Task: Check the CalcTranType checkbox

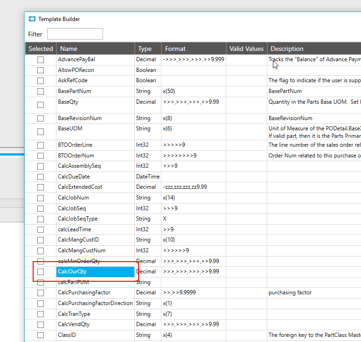Action: 41,314
